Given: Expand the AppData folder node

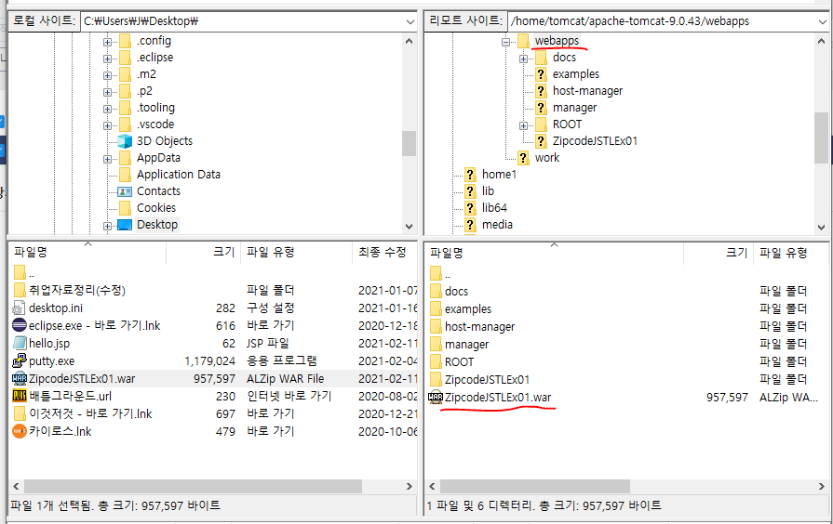Looking at the screenshot, I should 107,159.
